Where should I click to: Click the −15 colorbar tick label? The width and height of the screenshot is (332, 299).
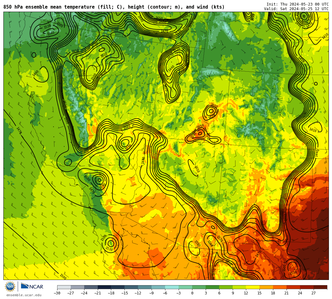pos(125,293)
